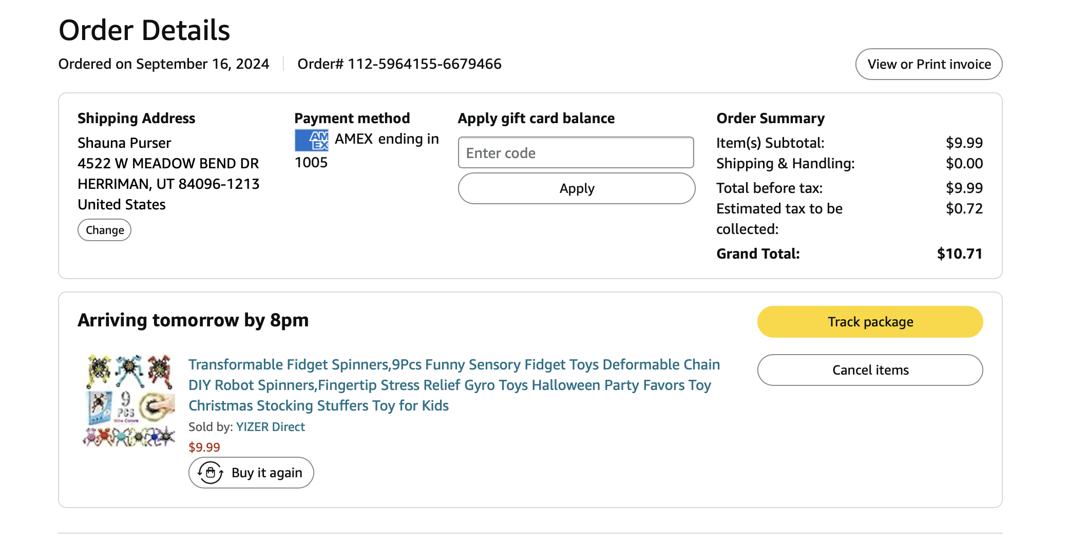Click the red $9.99 item price

204,447
